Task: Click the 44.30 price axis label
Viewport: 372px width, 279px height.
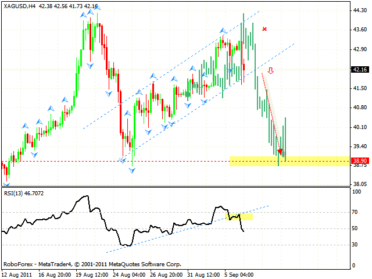Action: [x=360, y=10]
